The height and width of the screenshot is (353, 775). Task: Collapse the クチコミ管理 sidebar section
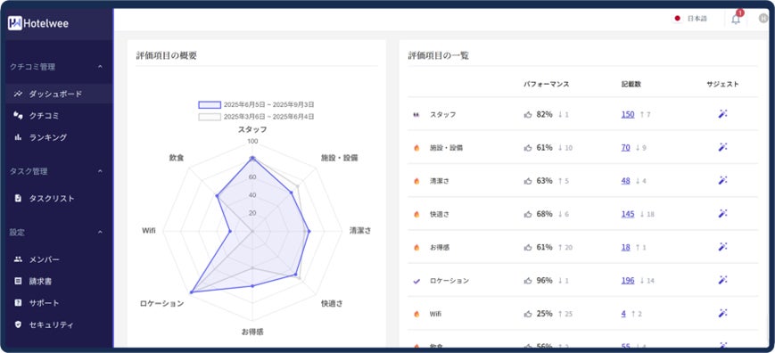[101, 67]
